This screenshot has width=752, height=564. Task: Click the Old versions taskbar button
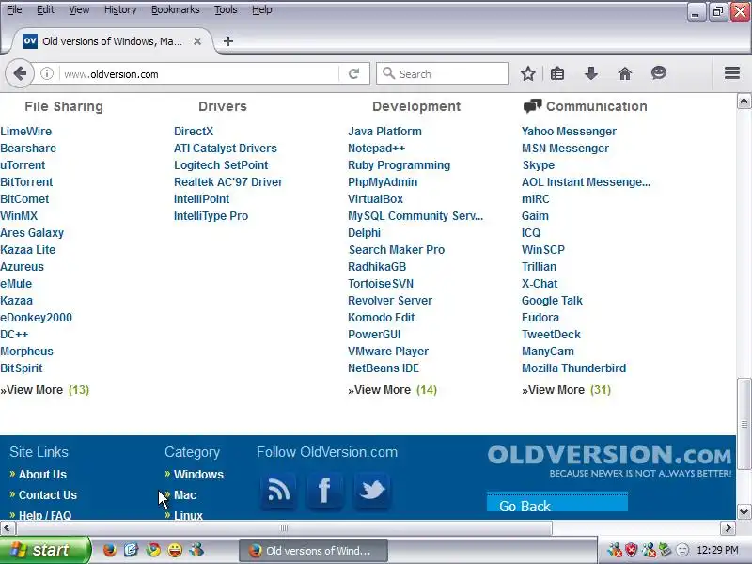point(313,551)
